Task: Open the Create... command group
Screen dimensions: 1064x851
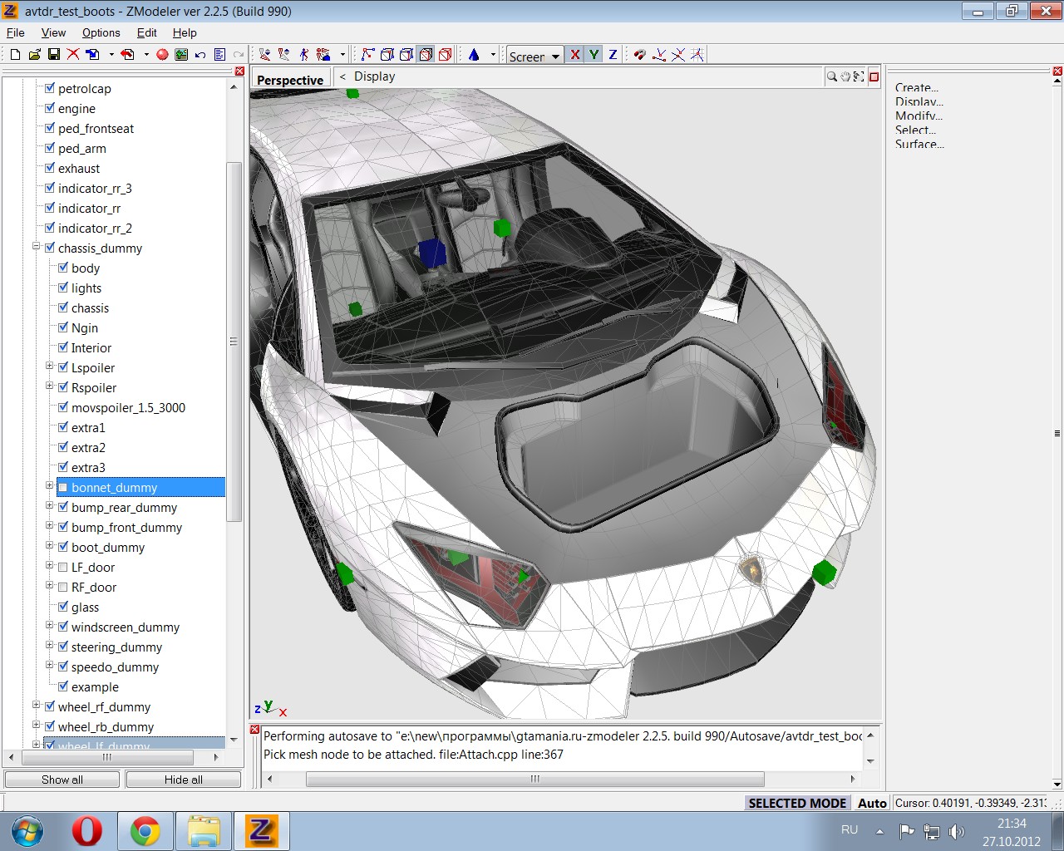Action: click(917, 87)
